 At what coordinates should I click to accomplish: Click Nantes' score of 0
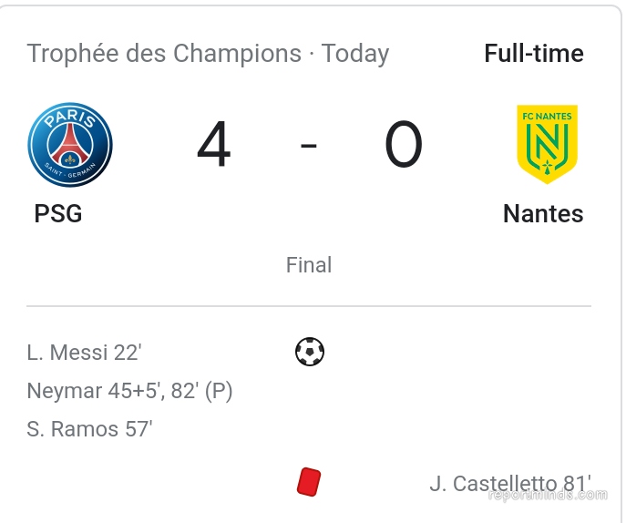tap(404, 145)
